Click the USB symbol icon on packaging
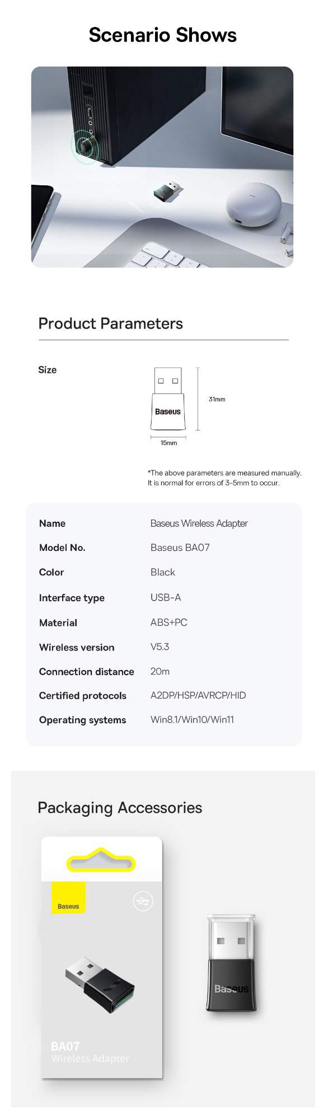The image size is (319, 1109). [x=143, y=901]
